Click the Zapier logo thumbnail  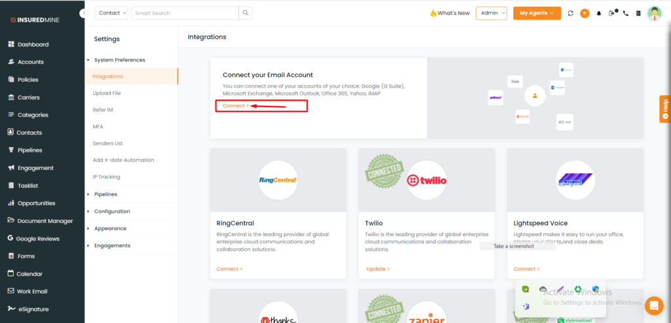tap(427, 314)
